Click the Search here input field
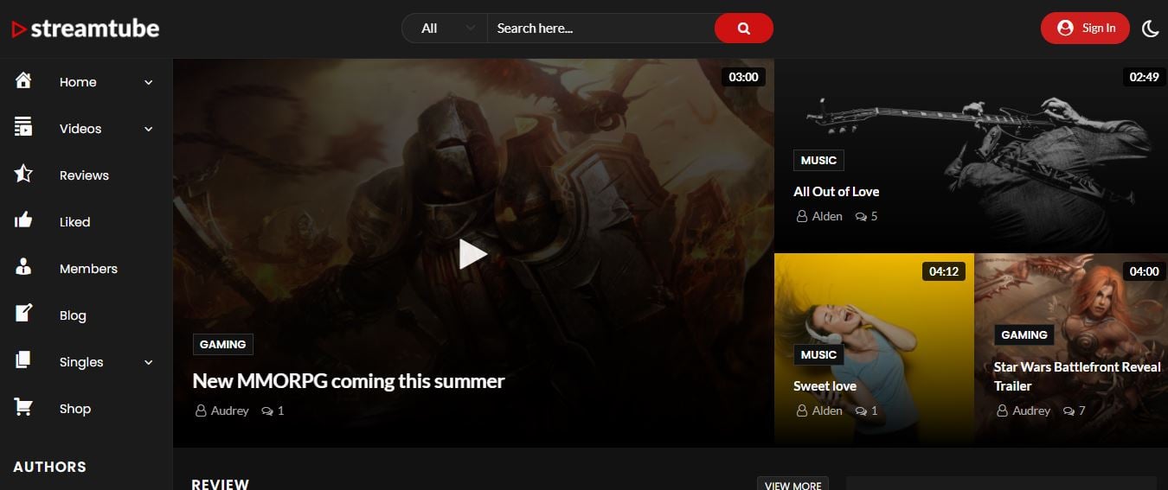This screenshot has height=490, width=1168. [600, 29]
